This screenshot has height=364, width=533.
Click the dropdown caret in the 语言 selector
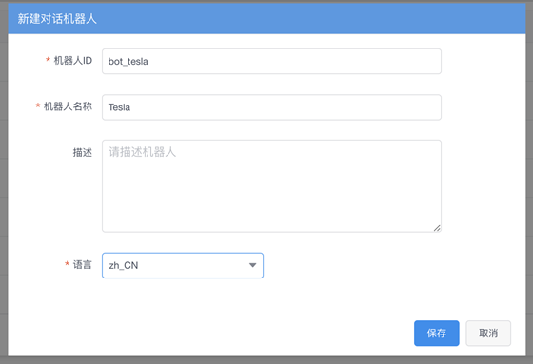click(252, 265)
